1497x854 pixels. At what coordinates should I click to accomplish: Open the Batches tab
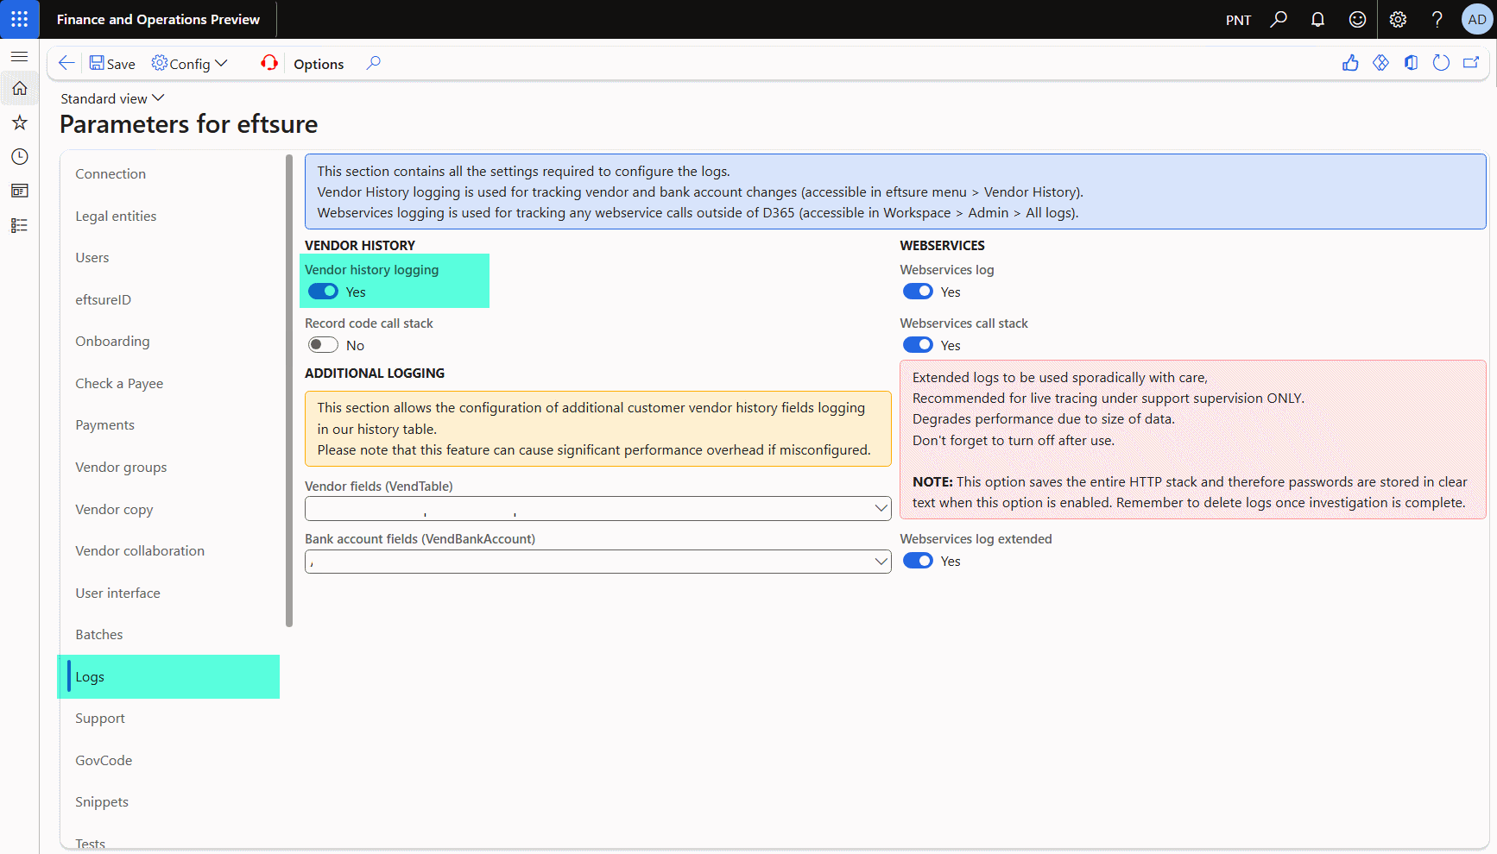pos(99,634)
